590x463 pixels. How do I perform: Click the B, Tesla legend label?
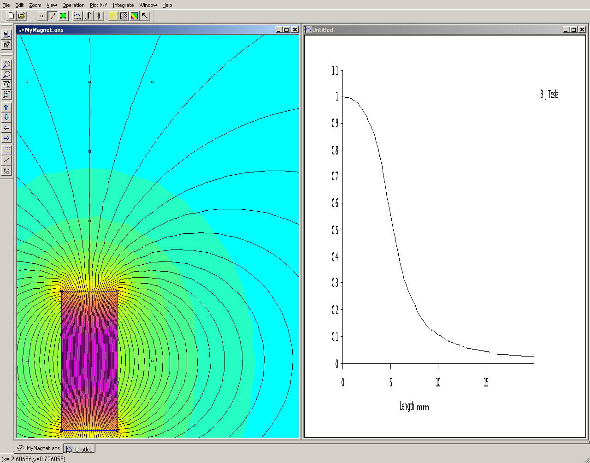[549, 95]
